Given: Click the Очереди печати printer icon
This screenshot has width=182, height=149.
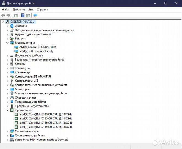Looking at the screenshot, I should click(12, 97).
